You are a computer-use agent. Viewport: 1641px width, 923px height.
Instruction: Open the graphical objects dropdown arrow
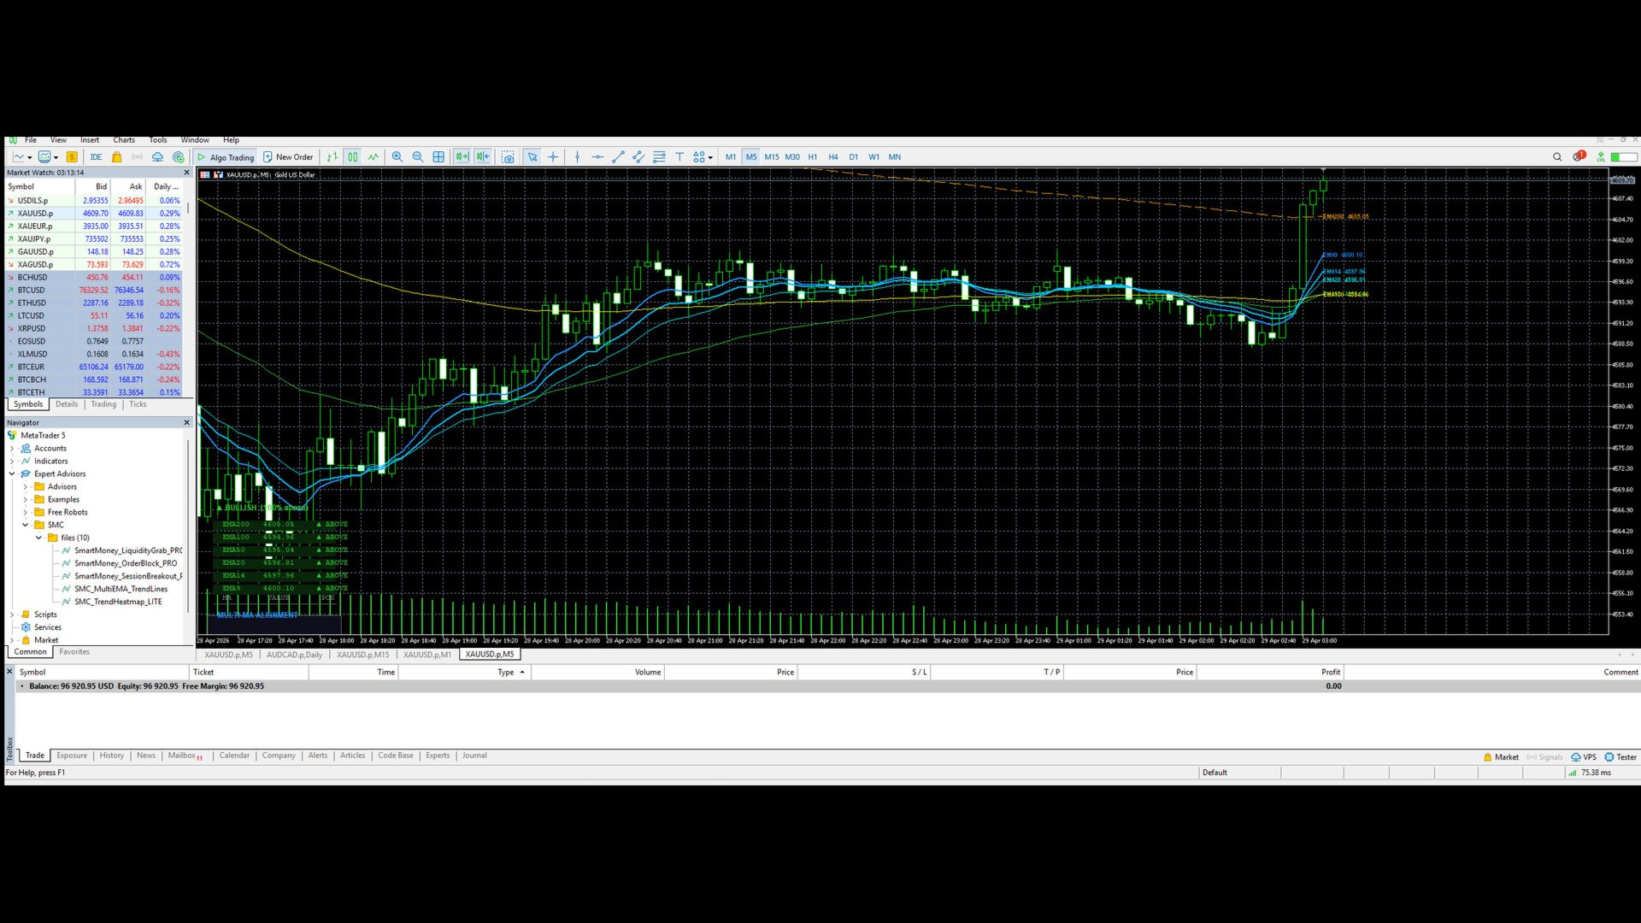[x=710, y=158]
